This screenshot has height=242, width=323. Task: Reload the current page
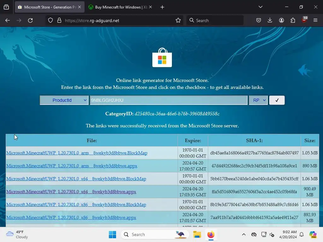tap(30, 20)
